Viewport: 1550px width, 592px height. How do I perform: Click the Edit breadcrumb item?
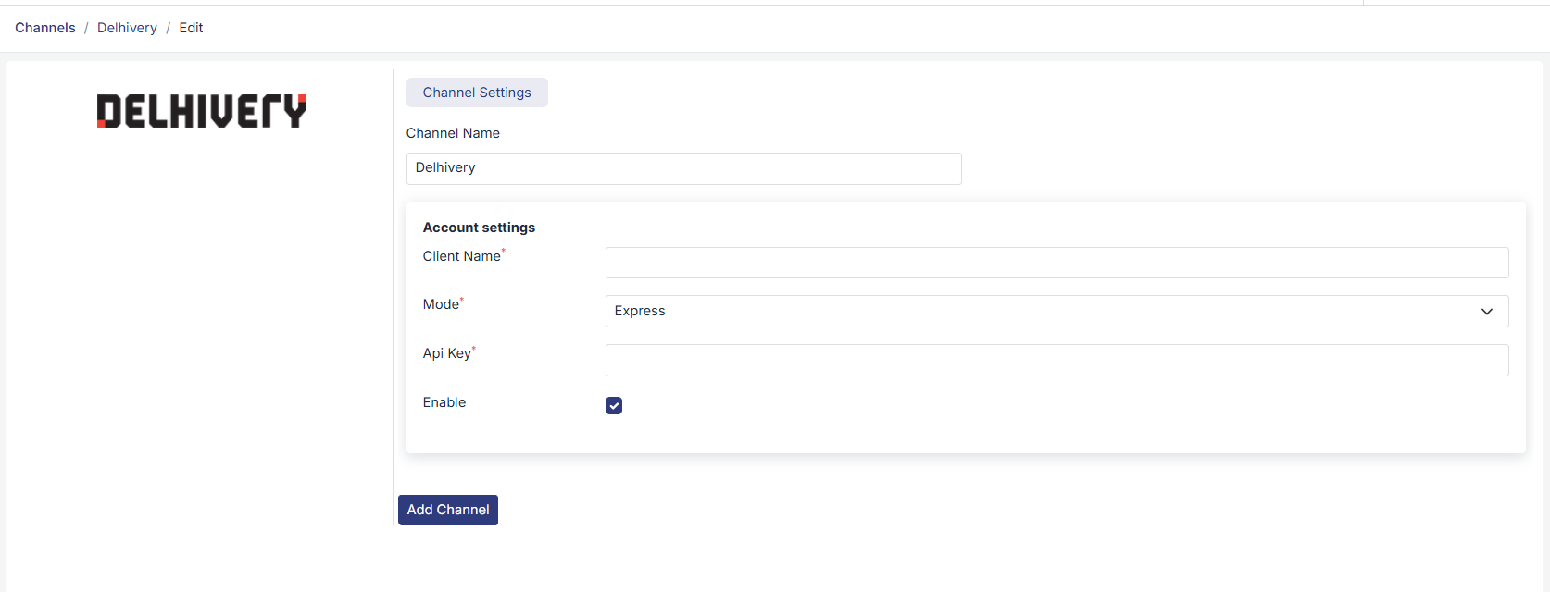pos(191,28)
